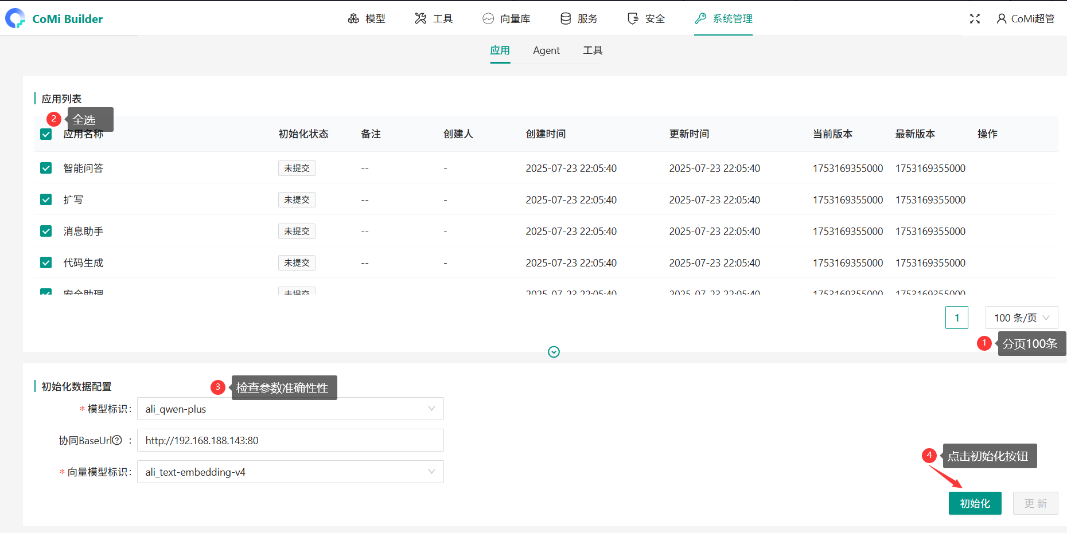Open the 100 条/页 page size dropdown

click(1021, 318)
